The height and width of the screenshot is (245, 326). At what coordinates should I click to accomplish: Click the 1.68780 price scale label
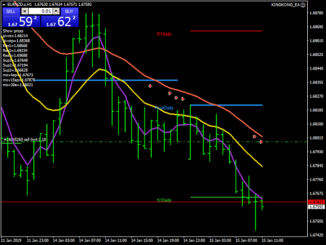[317, 13]
